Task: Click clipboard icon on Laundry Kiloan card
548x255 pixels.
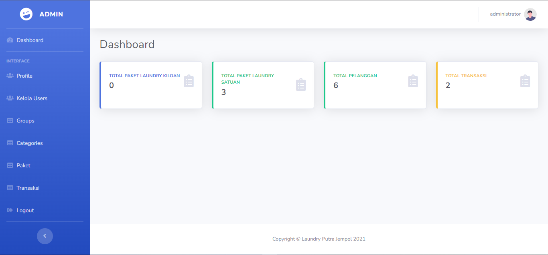Action: tap(189, 81)
